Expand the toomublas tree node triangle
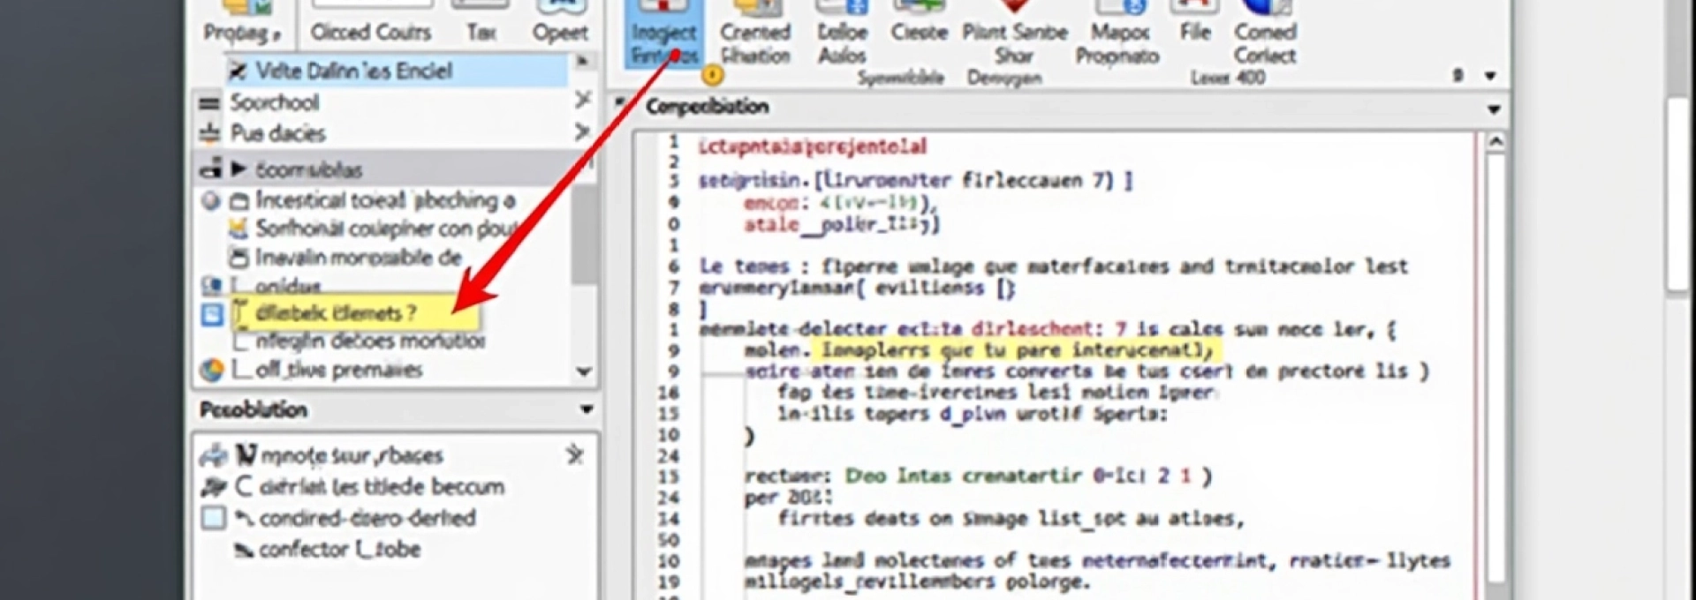Image resolution: width=1696 pixels, height=600 pixels. [238, 168]
